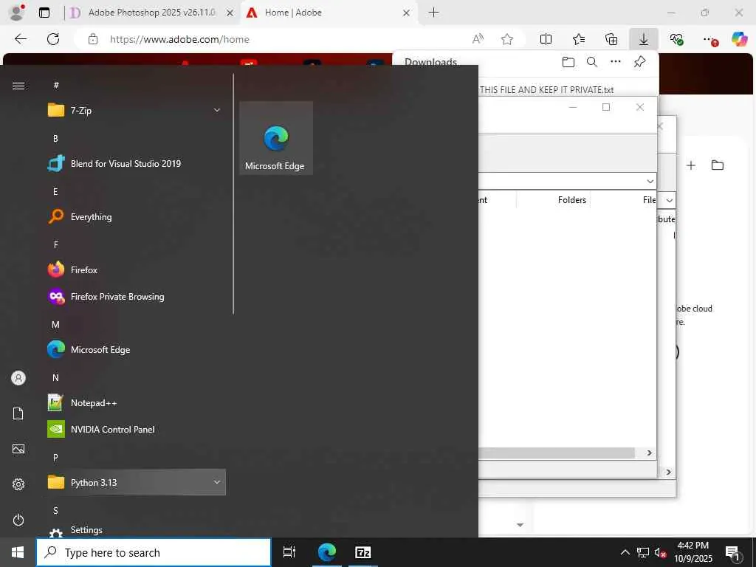Open the Edge profile icon
This screenshot has height=567, width=756.
pyautogui.click(x=18, y=13)
